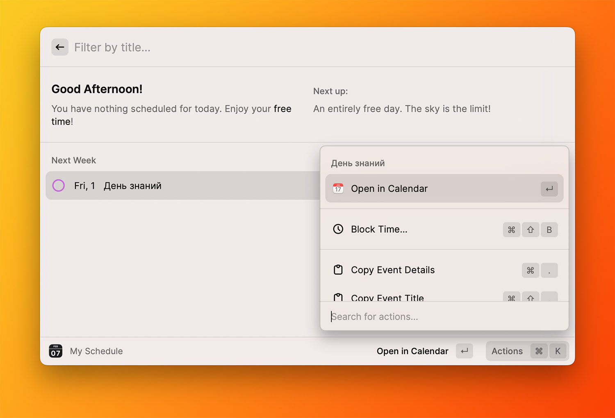Click the clock icon for Block Time
The width and height of the screenshot is (615, 418).
[x=338, y=229]
